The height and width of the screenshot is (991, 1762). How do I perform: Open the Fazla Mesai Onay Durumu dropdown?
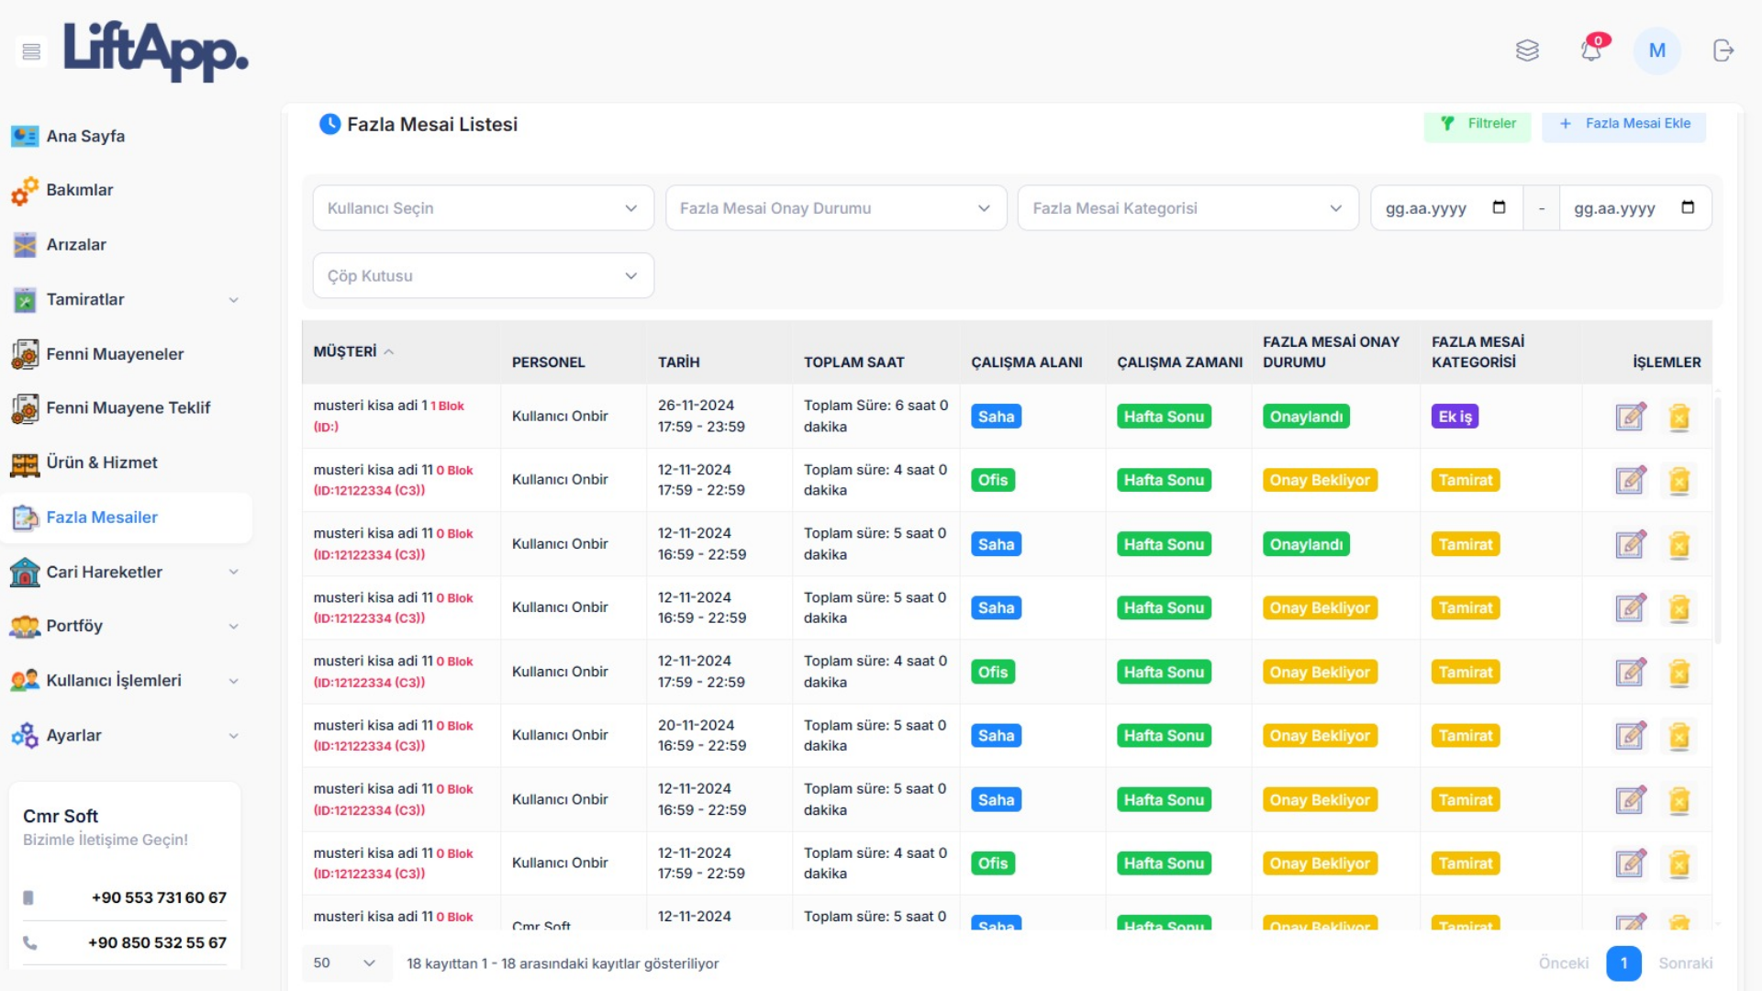tap(835, 208)
